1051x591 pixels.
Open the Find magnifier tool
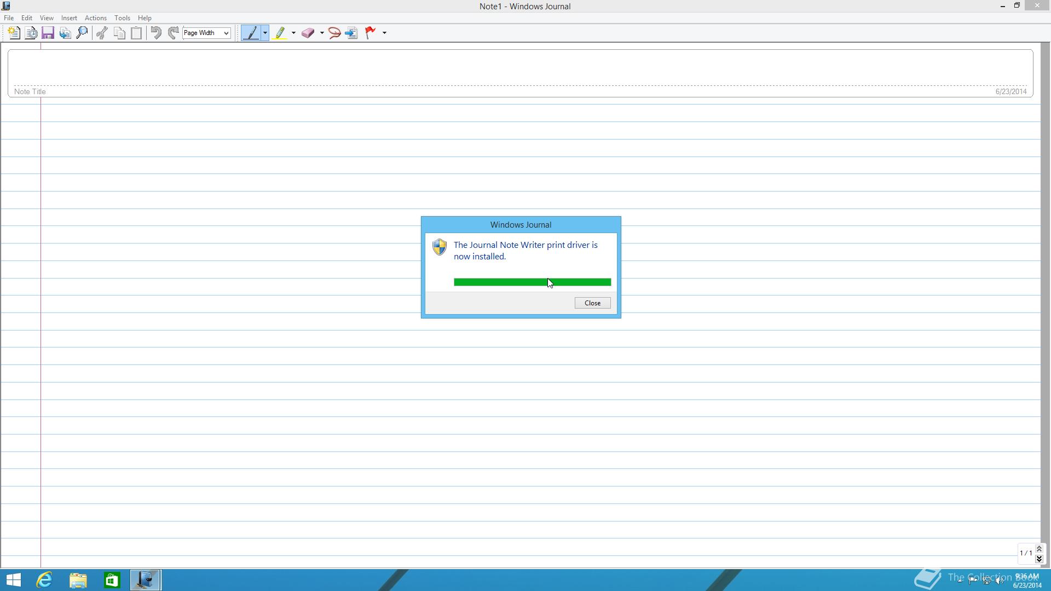pyautogui.click(x=82, y=33)
